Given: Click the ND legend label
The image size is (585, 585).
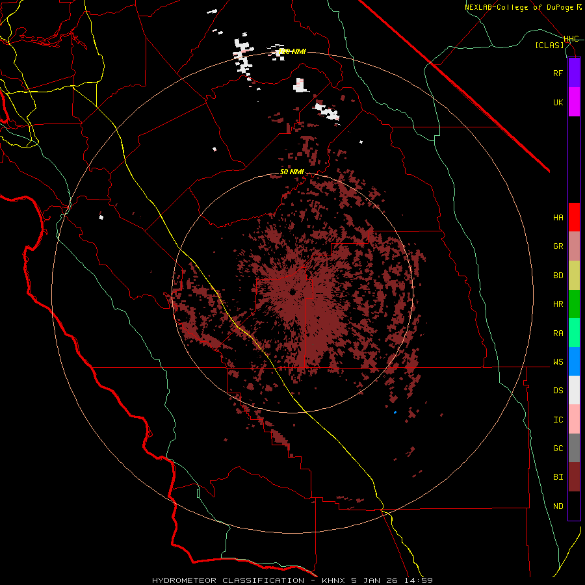Looking at the screenshot, I should pyautogui.click(x=558, y=506).
